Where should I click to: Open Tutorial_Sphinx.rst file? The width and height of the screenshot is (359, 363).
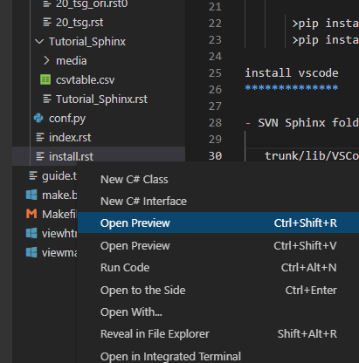[x=101, y=99]
